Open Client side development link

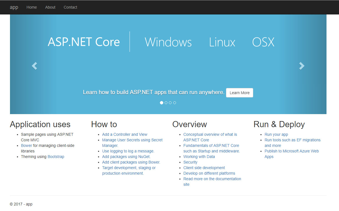[204, 168]
